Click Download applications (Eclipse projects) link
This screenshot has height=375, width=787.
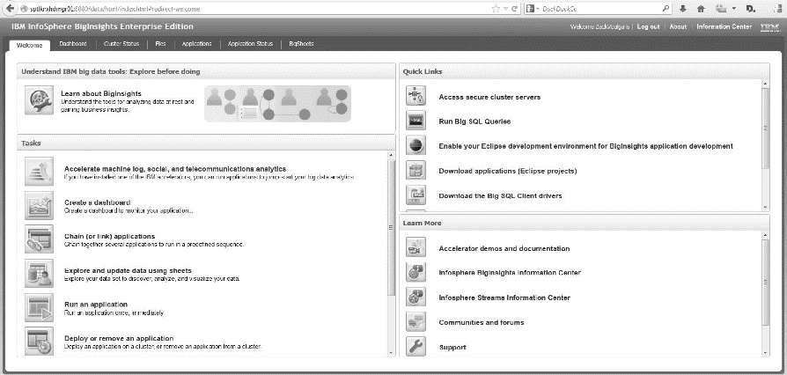(x=507, y=171)
